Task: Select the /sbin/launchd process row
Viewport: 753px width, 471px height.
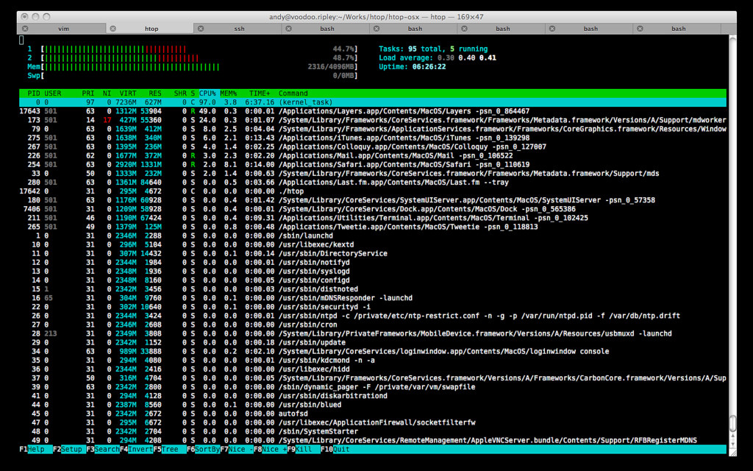Action: [373, 235]
